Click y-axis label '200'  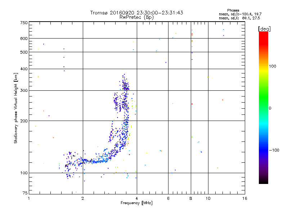24,121
